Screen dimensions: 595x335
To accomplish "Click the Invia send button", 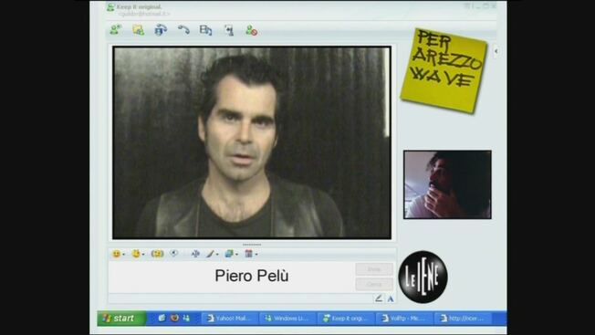I will (x=374, y=269).
